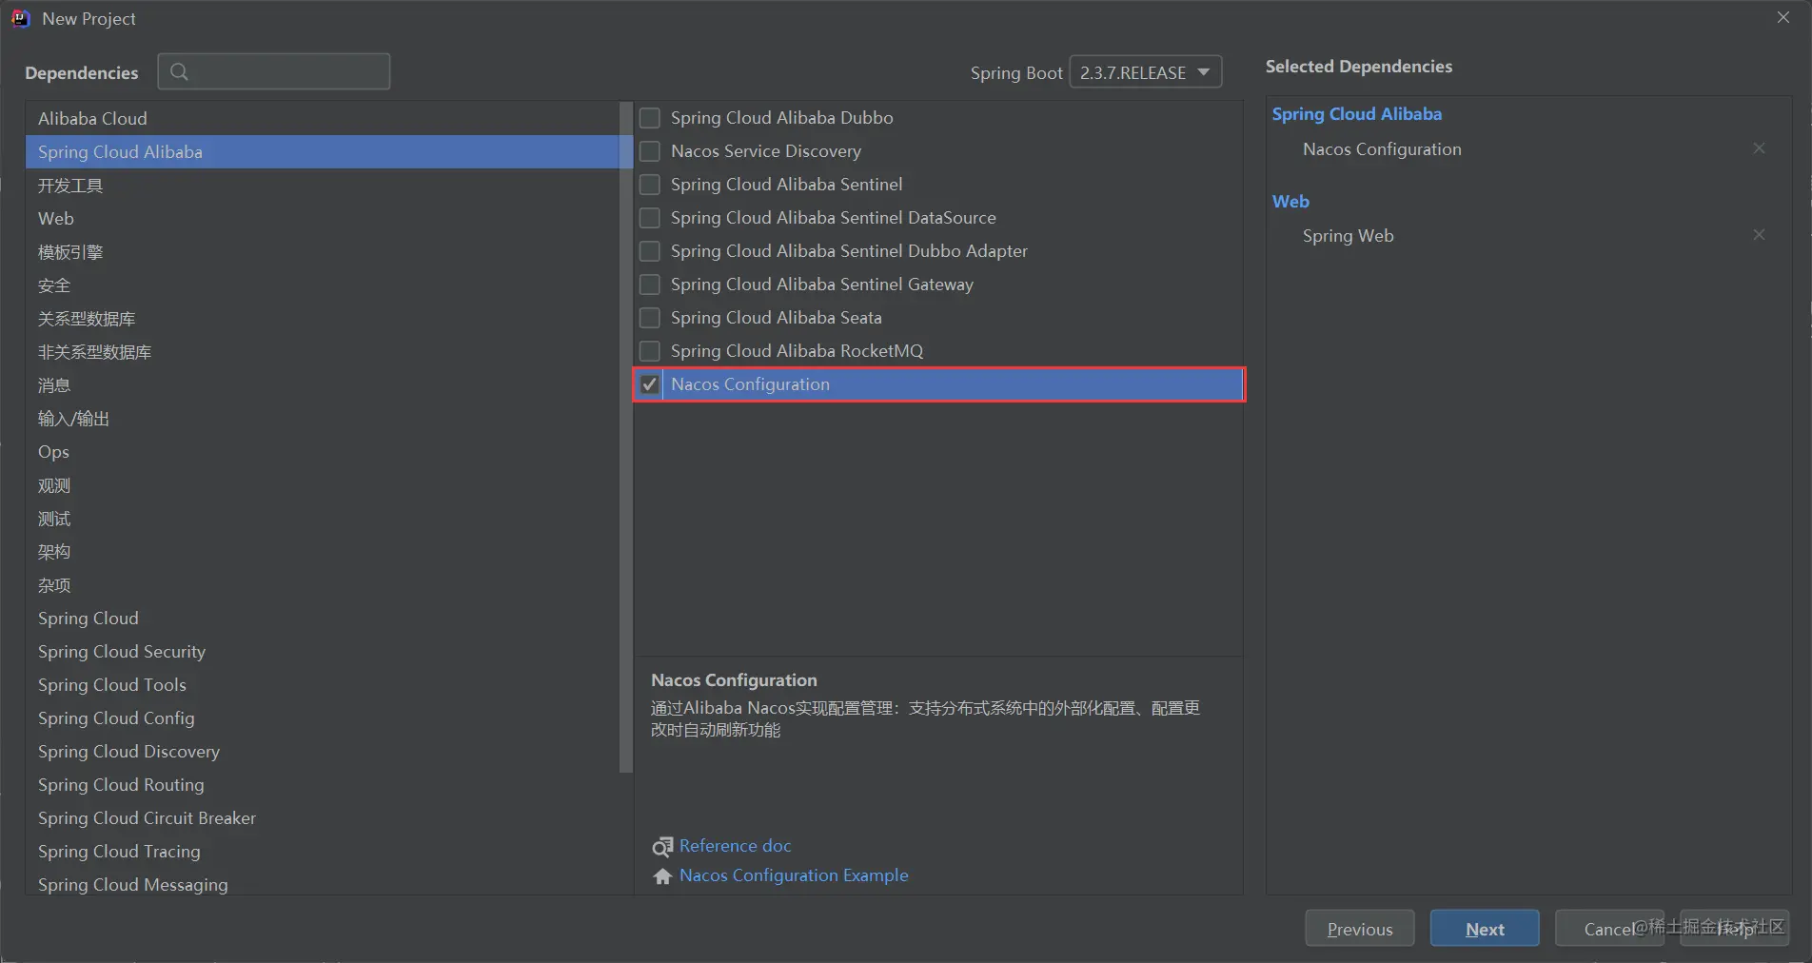Open the Nacos Configuration Example link

794,875
